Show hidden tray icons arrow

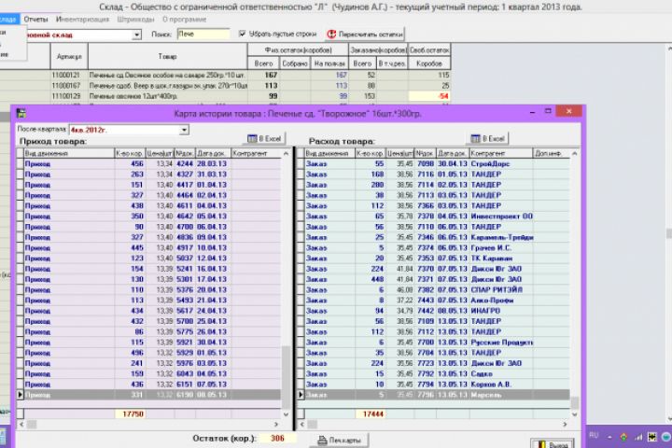point(609,438)
